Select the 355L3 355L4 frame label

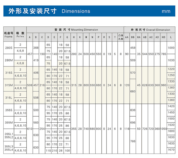[x=8, y=148]
